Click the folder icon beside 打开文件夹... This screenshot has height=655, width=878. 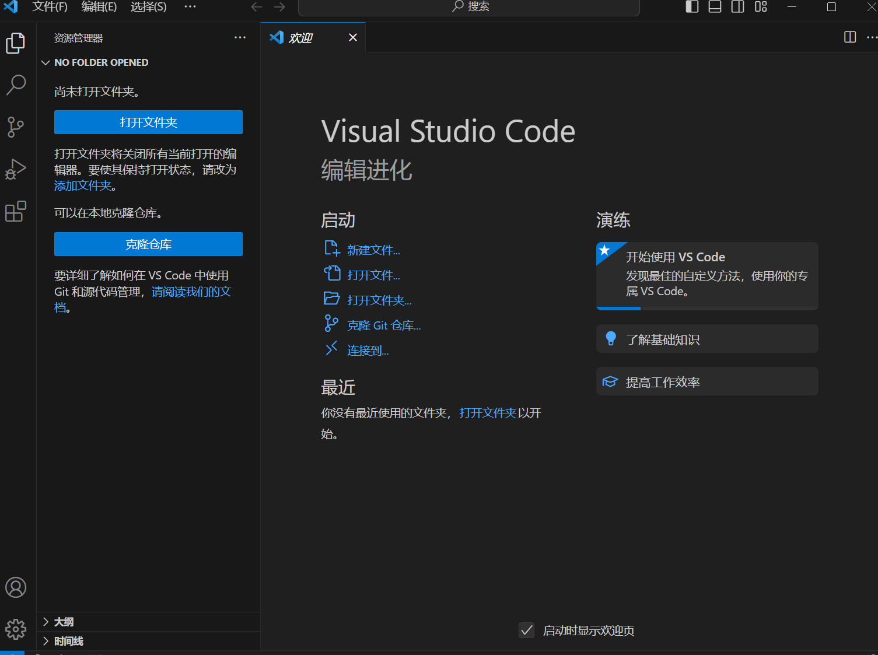(331, 299)
